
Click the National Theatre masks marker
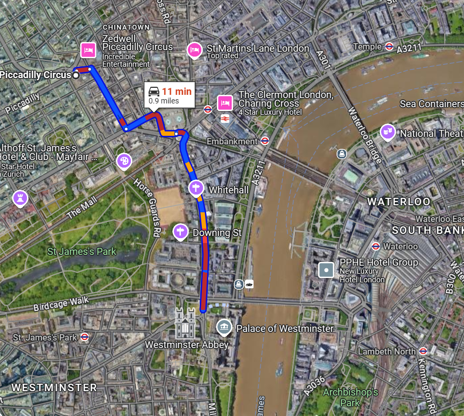tap(388, 132)
